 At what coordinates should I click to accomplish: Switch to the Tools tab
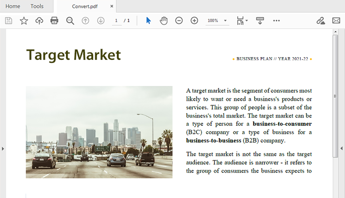tap(37, 6)
